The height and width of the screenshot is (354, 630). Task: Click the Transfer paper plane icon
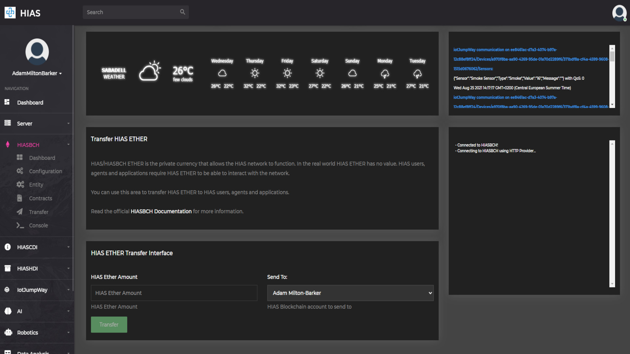coord(20,212)
